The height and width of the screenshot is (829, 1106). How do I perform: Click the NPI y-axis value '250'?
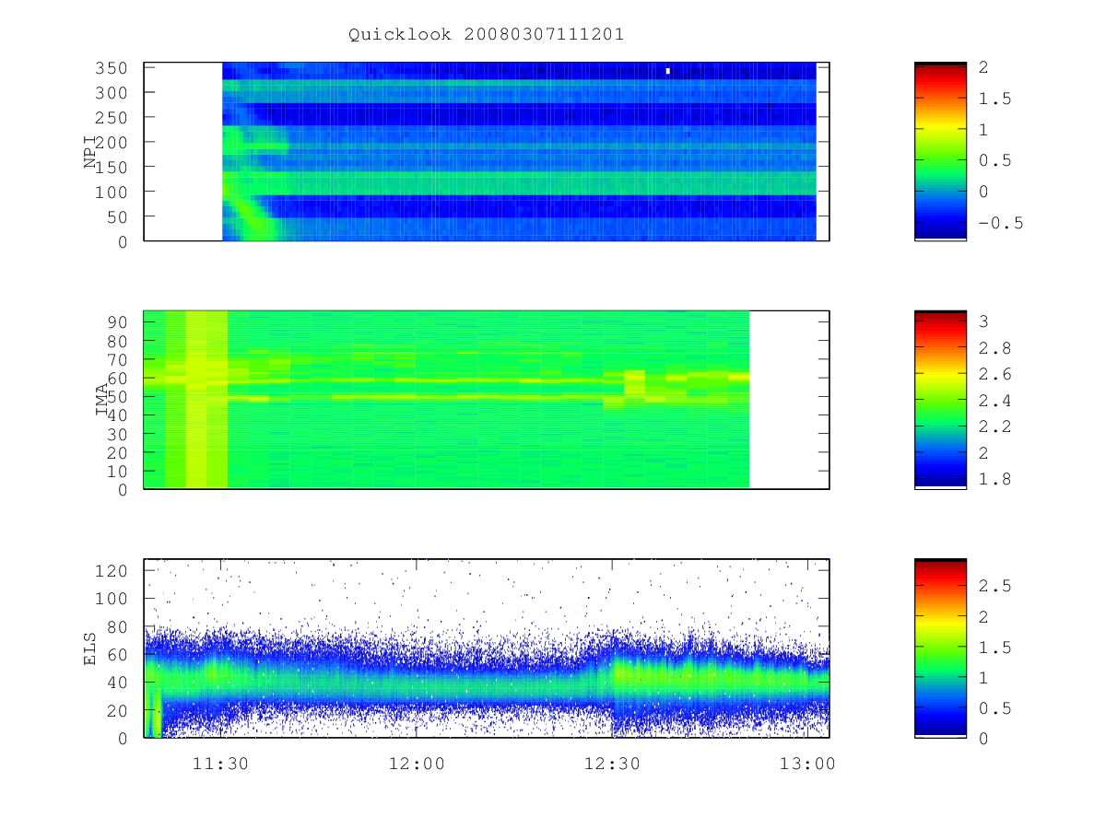[112, 118]
